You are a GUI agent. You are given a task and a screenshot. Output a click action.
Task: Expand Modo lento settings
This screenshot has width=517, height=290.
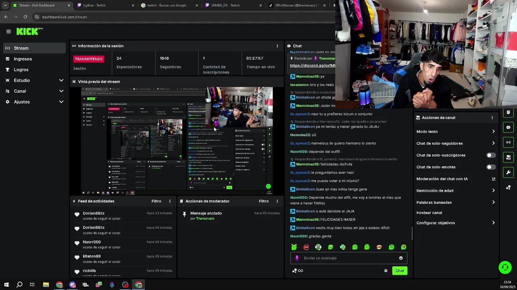pos(493,131)
